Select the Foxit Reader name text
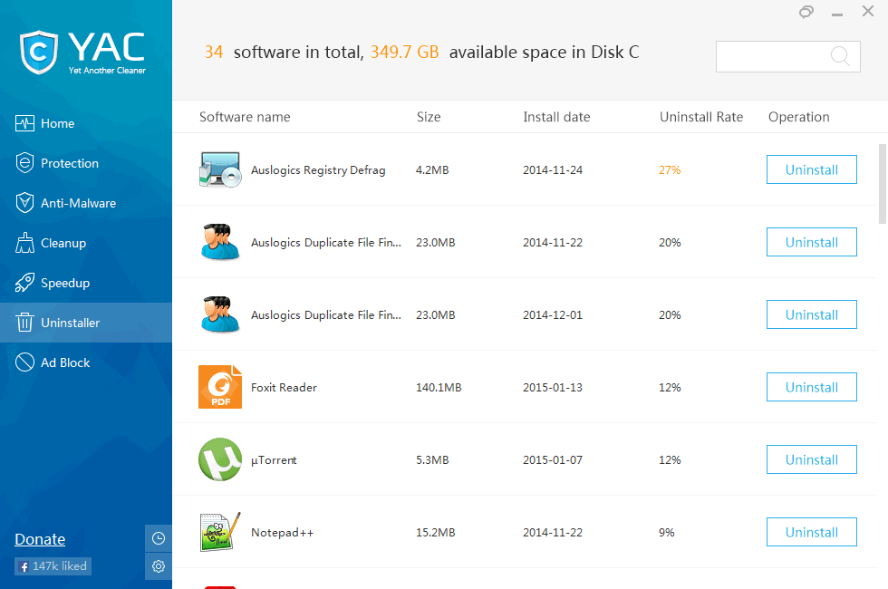Image resolution: width=888 pixels, height=589 pixels. tap(284, 388)
